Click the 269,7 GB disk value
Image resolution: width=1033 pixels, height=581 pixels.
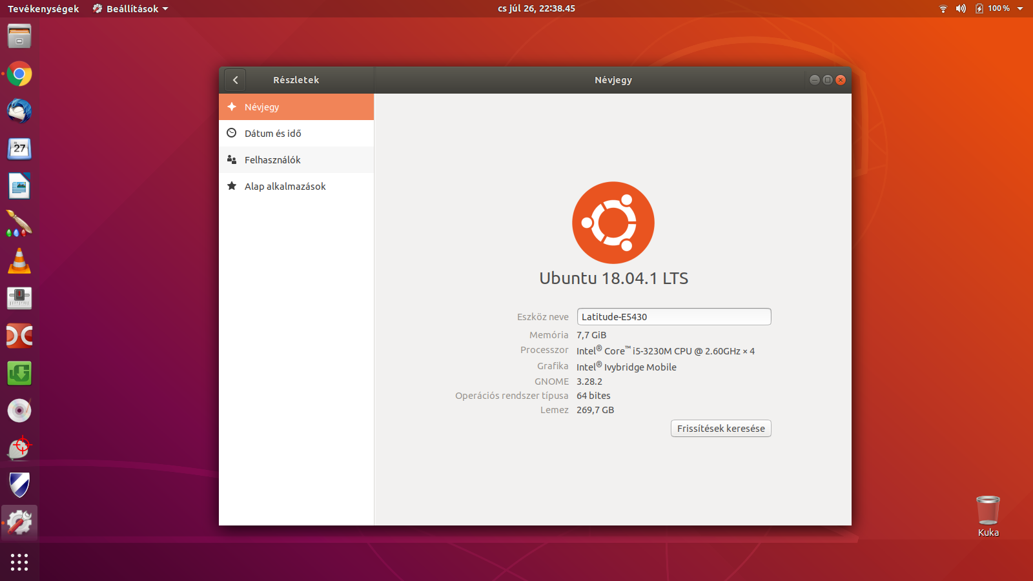(595, 410)
